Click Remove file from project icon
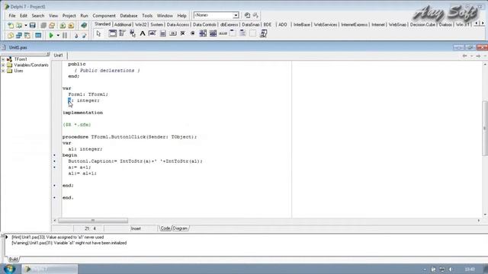This screenshot has height=274, width=488. pyautogui.click(x=71, y=25)
